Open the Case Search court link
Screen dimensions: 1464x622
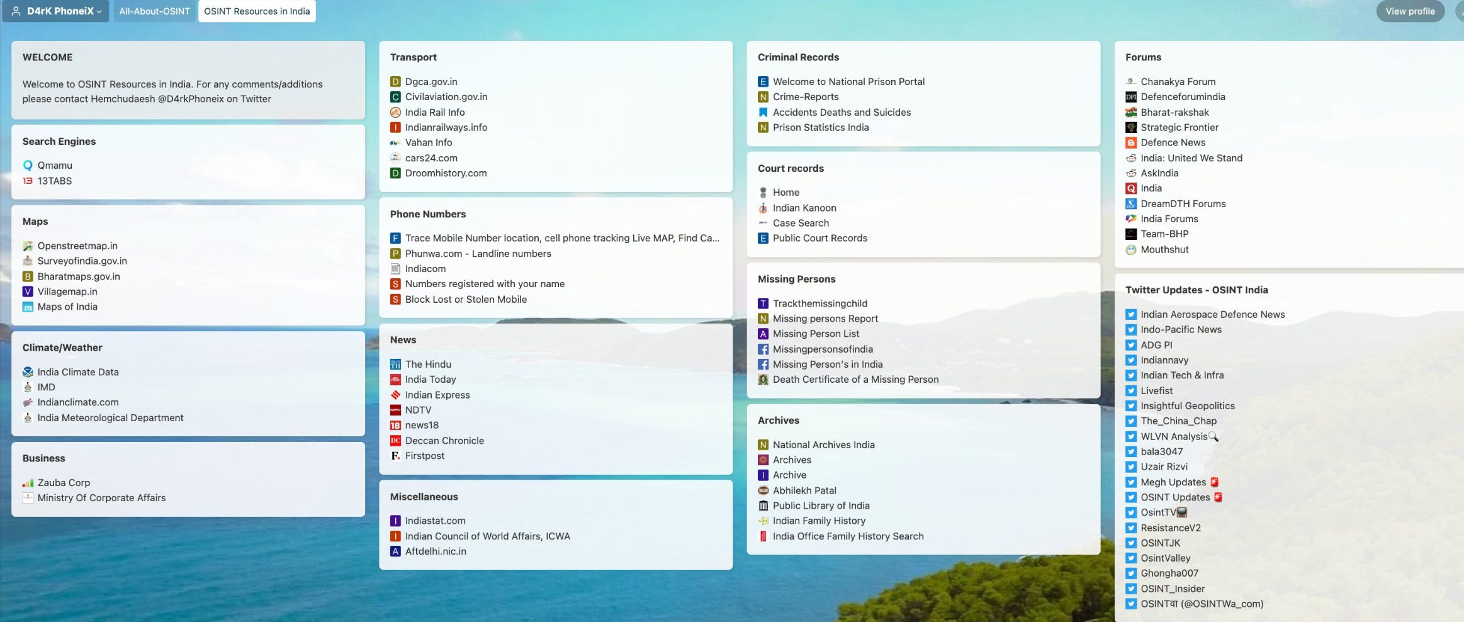tap(801, 223)
